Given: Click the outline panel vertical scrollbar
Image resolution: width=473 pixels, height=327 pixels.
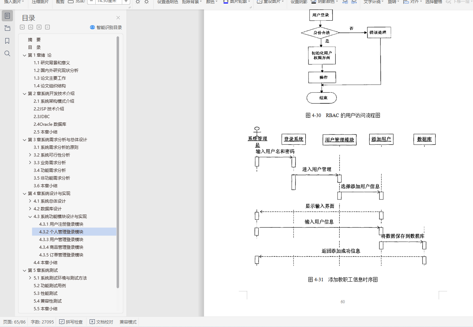Looking at the screenshot, I should point(118,162).
